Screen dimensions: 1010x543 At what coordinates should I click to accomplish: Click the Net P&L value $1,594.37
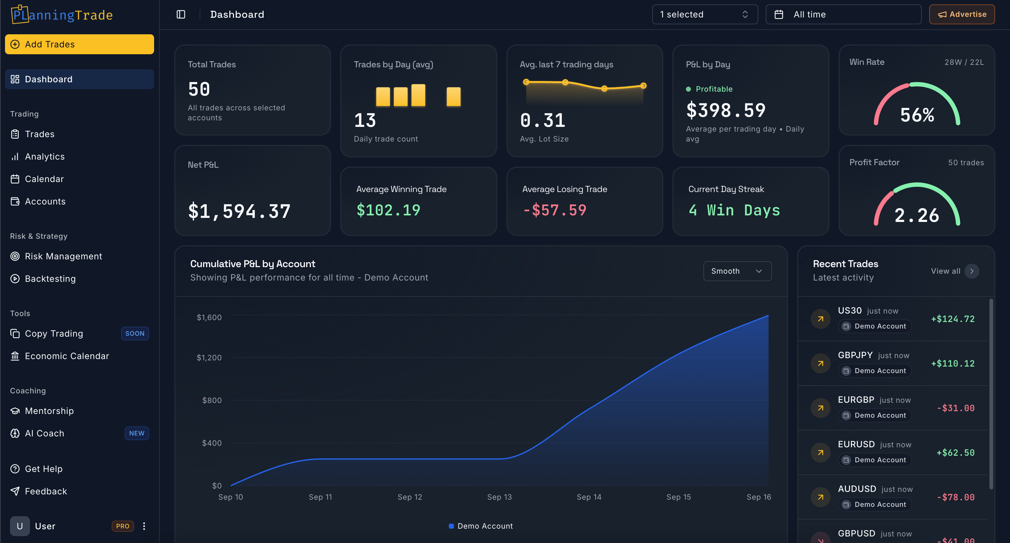click(239, 212)
